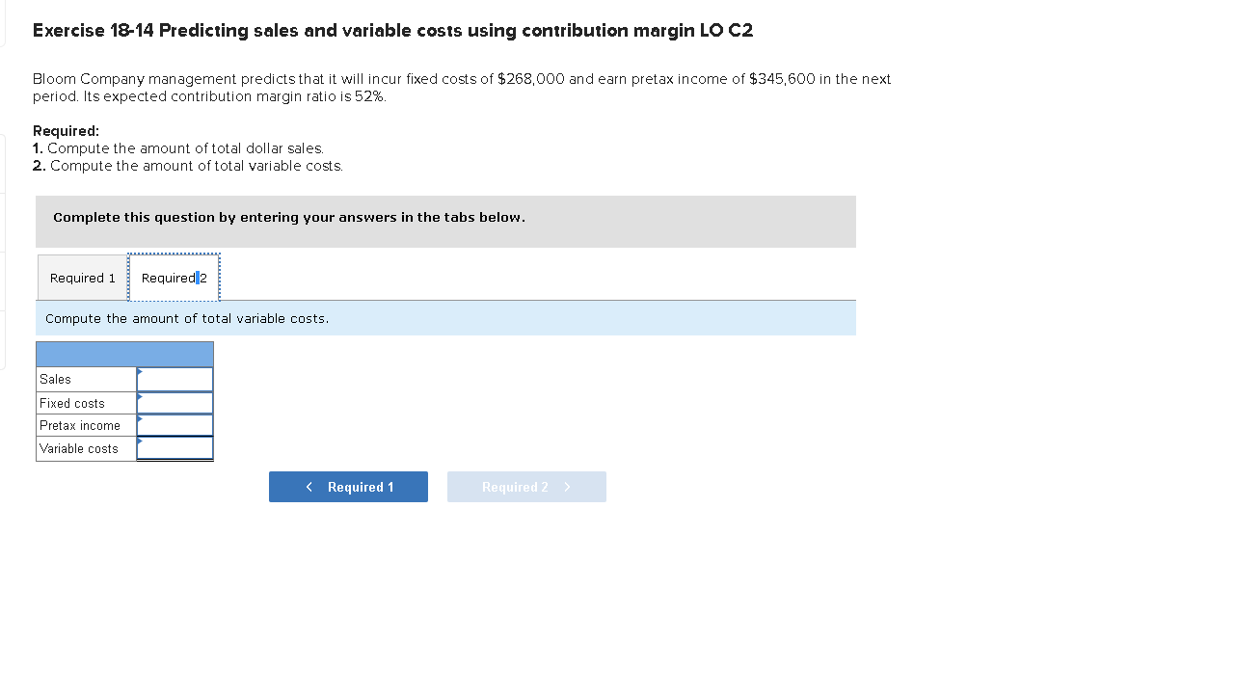Click the Required 1 navigation button
Image resolution: width=1236 pixels, height=695 pixels.
coord(348,487)
